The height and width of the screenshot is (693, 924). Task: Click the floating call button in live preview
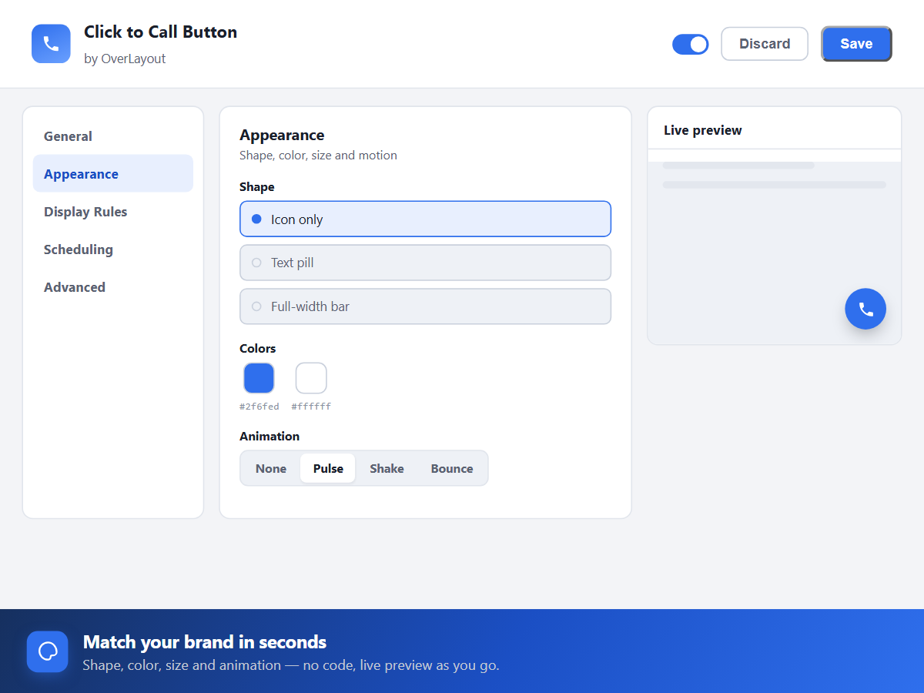tap(865, 309)
